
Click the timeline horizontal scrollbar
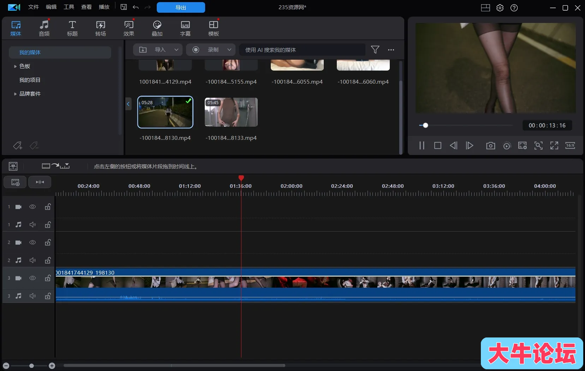coord(174,366)
